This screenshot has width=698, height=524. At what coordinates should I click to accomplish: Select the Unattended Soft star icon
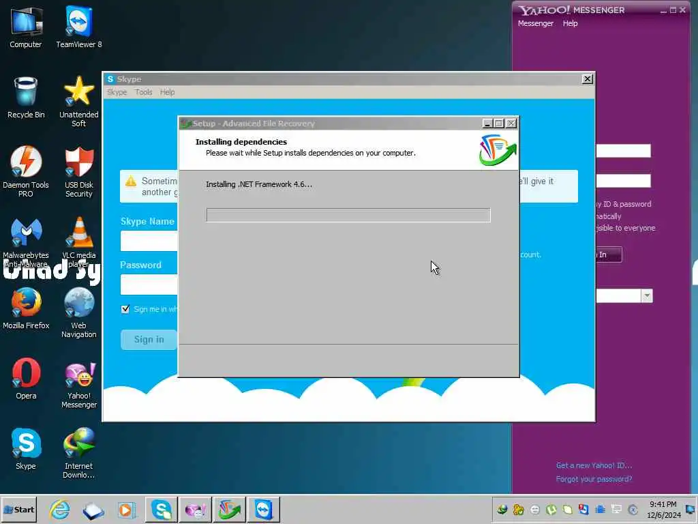point(79,102)
